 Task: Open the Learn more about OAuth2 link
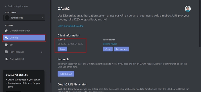pyautogui.click(x=71, y=26)
